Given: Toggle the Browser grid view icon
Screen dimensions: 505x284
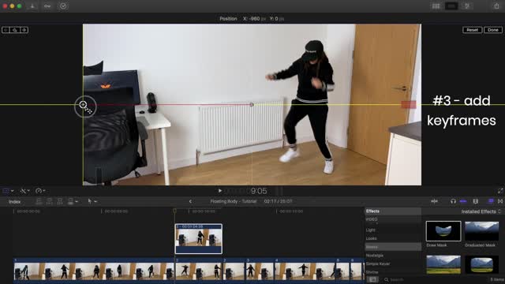Looking at the screenshot, I should (436, 6).
